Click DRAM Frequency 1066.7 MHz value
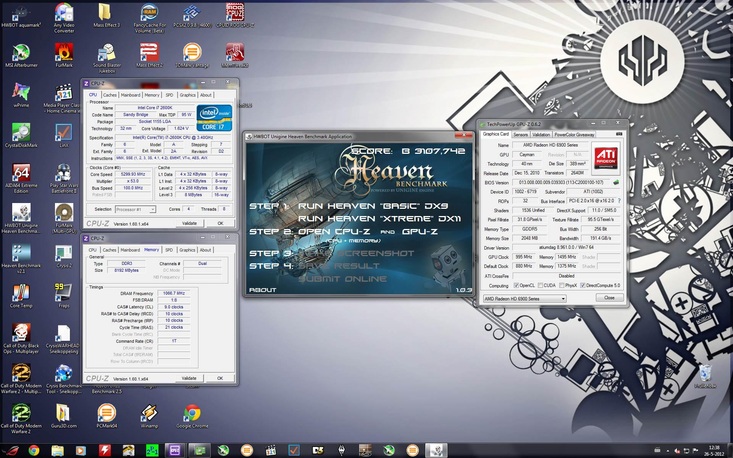Screen dimensions: 733x458 [174, 293]
